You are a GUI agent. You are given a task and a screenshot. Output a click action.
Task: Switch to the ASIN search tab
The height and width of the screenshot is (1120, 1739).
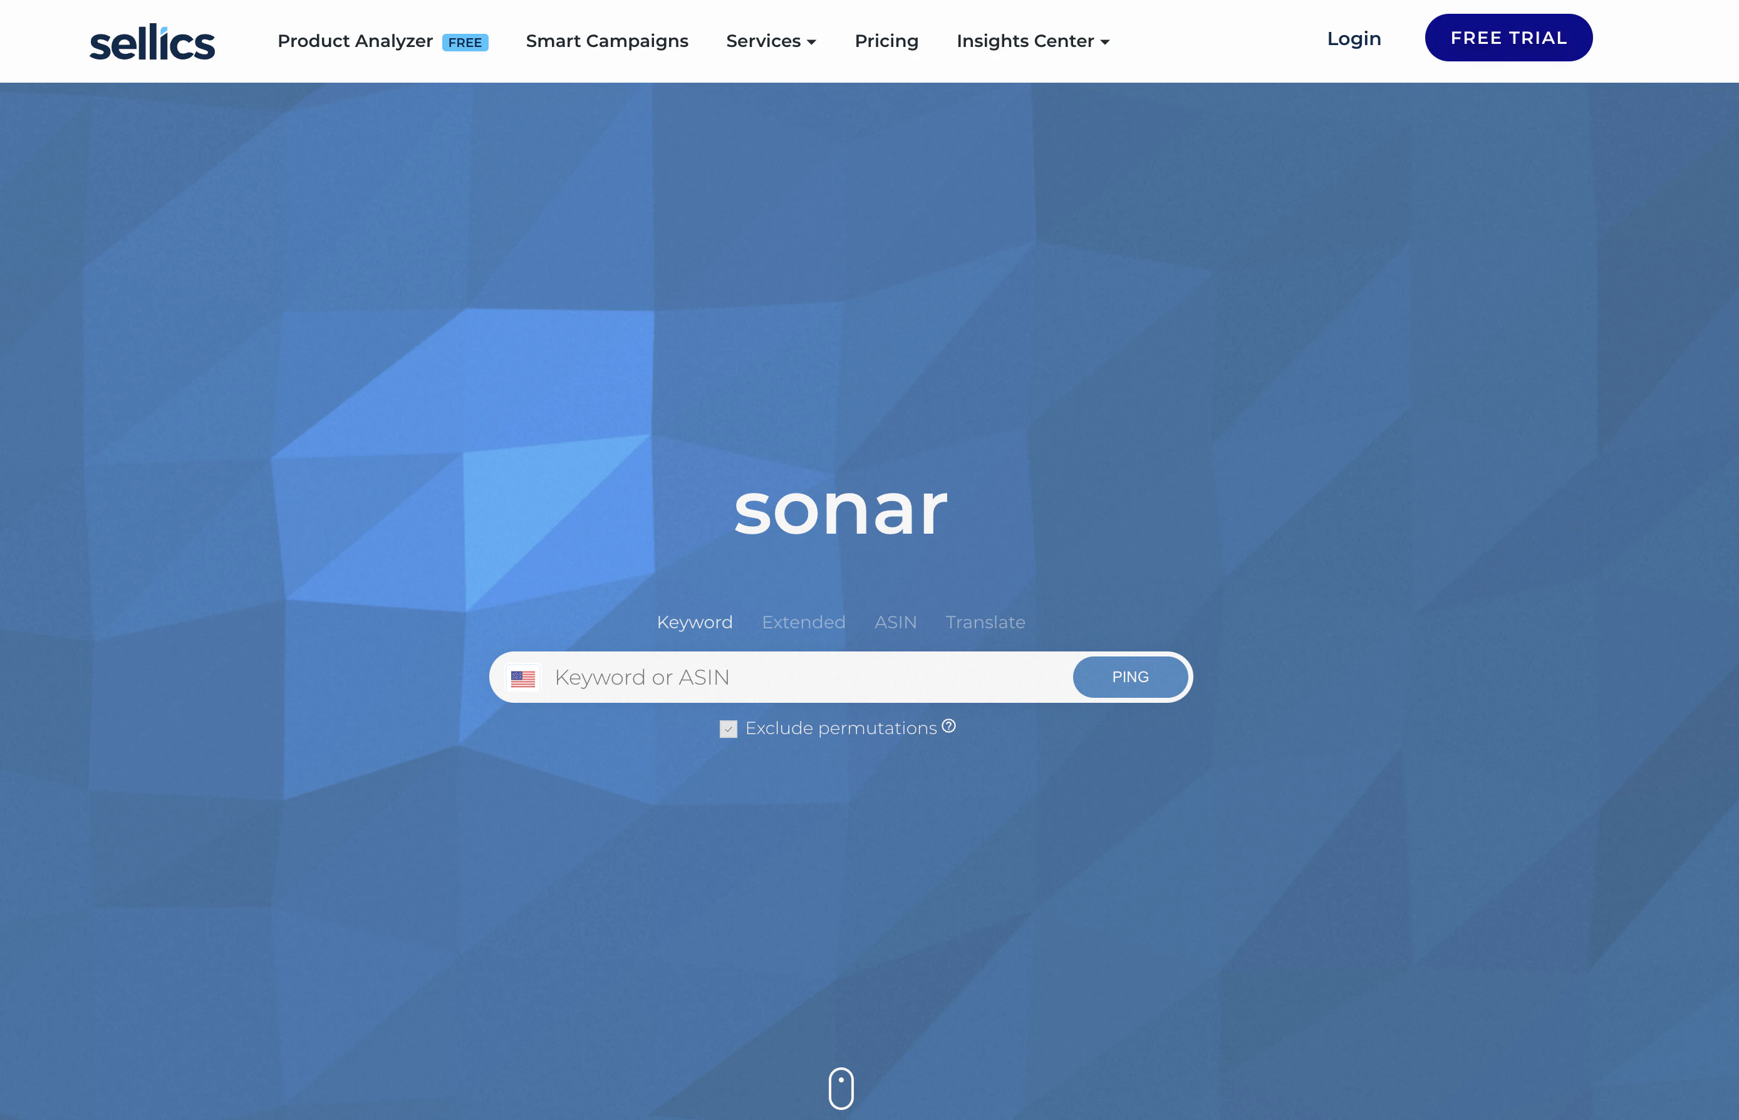click(x=895, y=623)
